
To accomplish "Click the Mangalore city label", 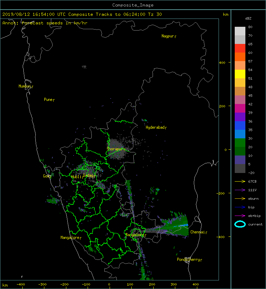I will 70,238.
